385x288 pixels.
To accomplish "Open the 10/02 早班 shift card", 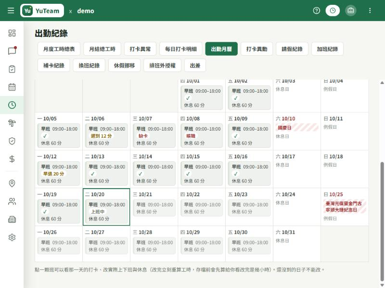I will pyautogui.click(x=249, y=98).
